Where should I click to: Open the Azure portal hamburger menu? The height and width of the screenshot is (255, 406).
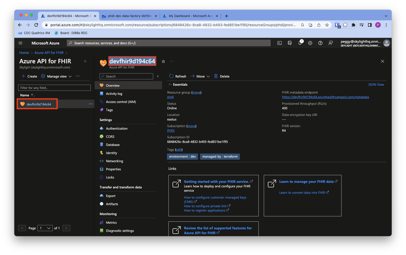coord(20,43)
